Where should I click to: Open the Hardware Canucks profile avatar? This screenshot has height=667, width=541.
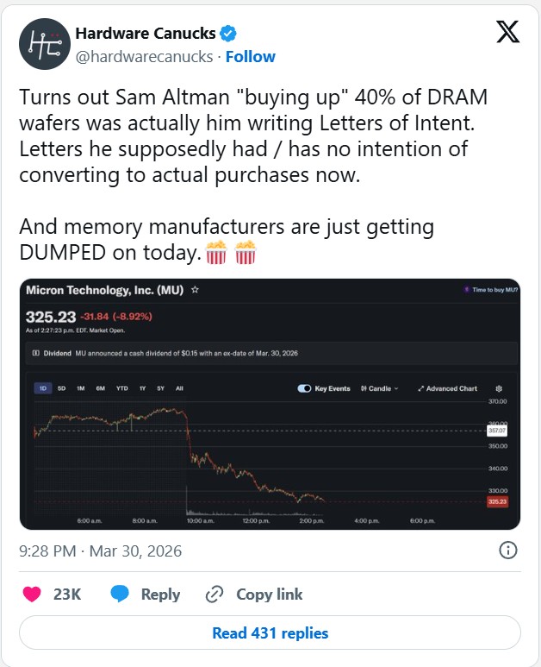click(x=45, y=44)
